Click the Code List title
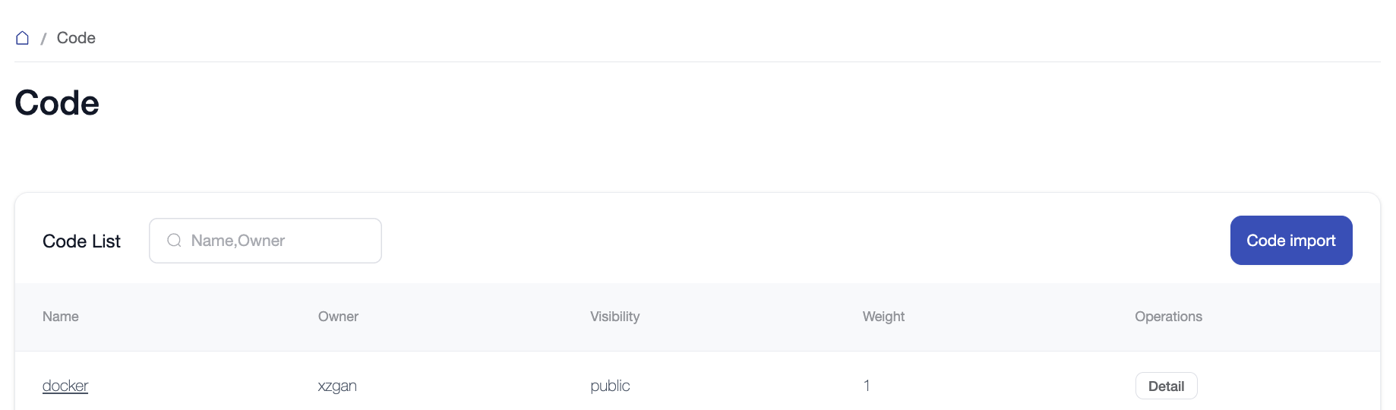 81,241
